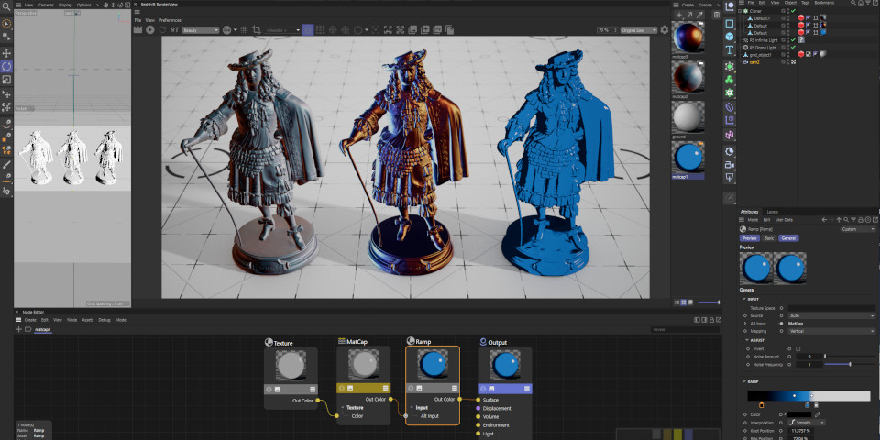Viewport: 880px width, 440px height.
Task: Open the Mapping dropdown set to Vertical
Action: pyautogui.click(x=831, y=330)
